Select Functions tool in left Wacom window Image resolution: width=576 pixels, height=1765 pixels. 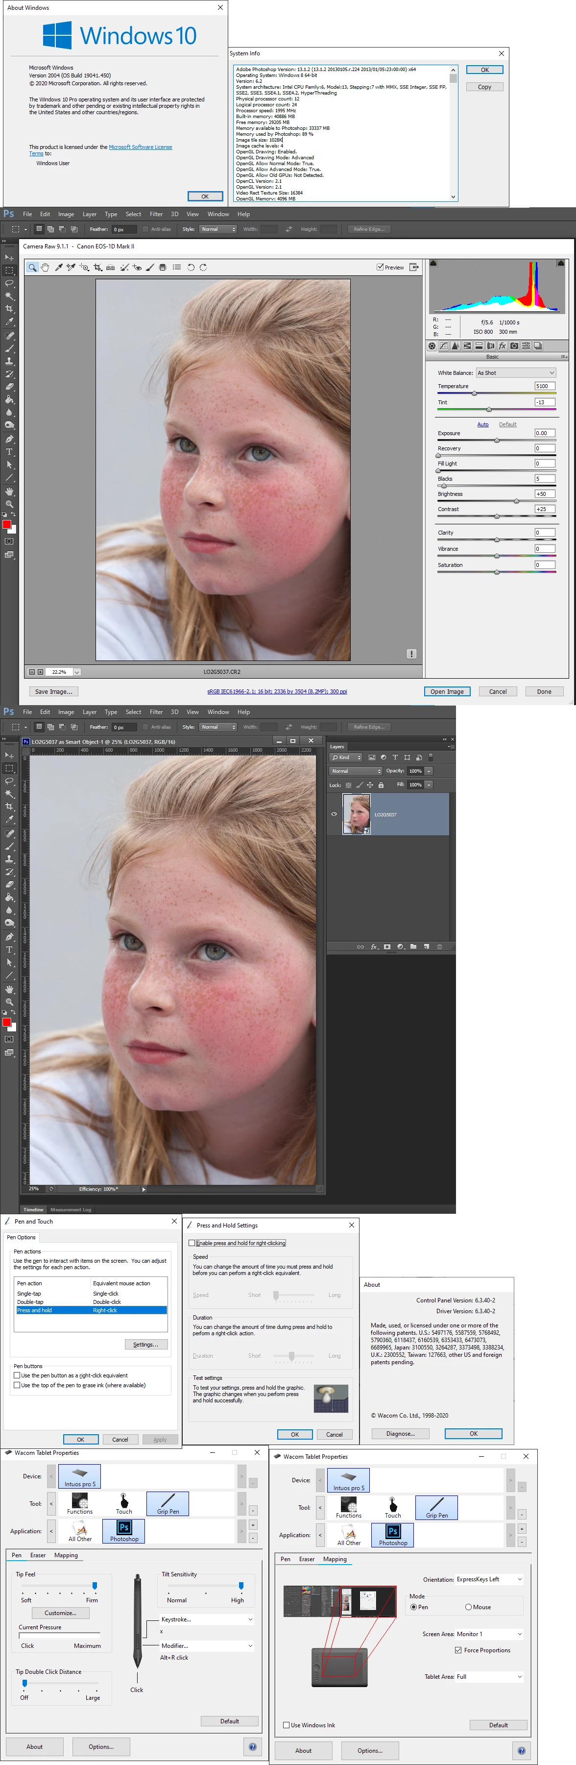79,1503
